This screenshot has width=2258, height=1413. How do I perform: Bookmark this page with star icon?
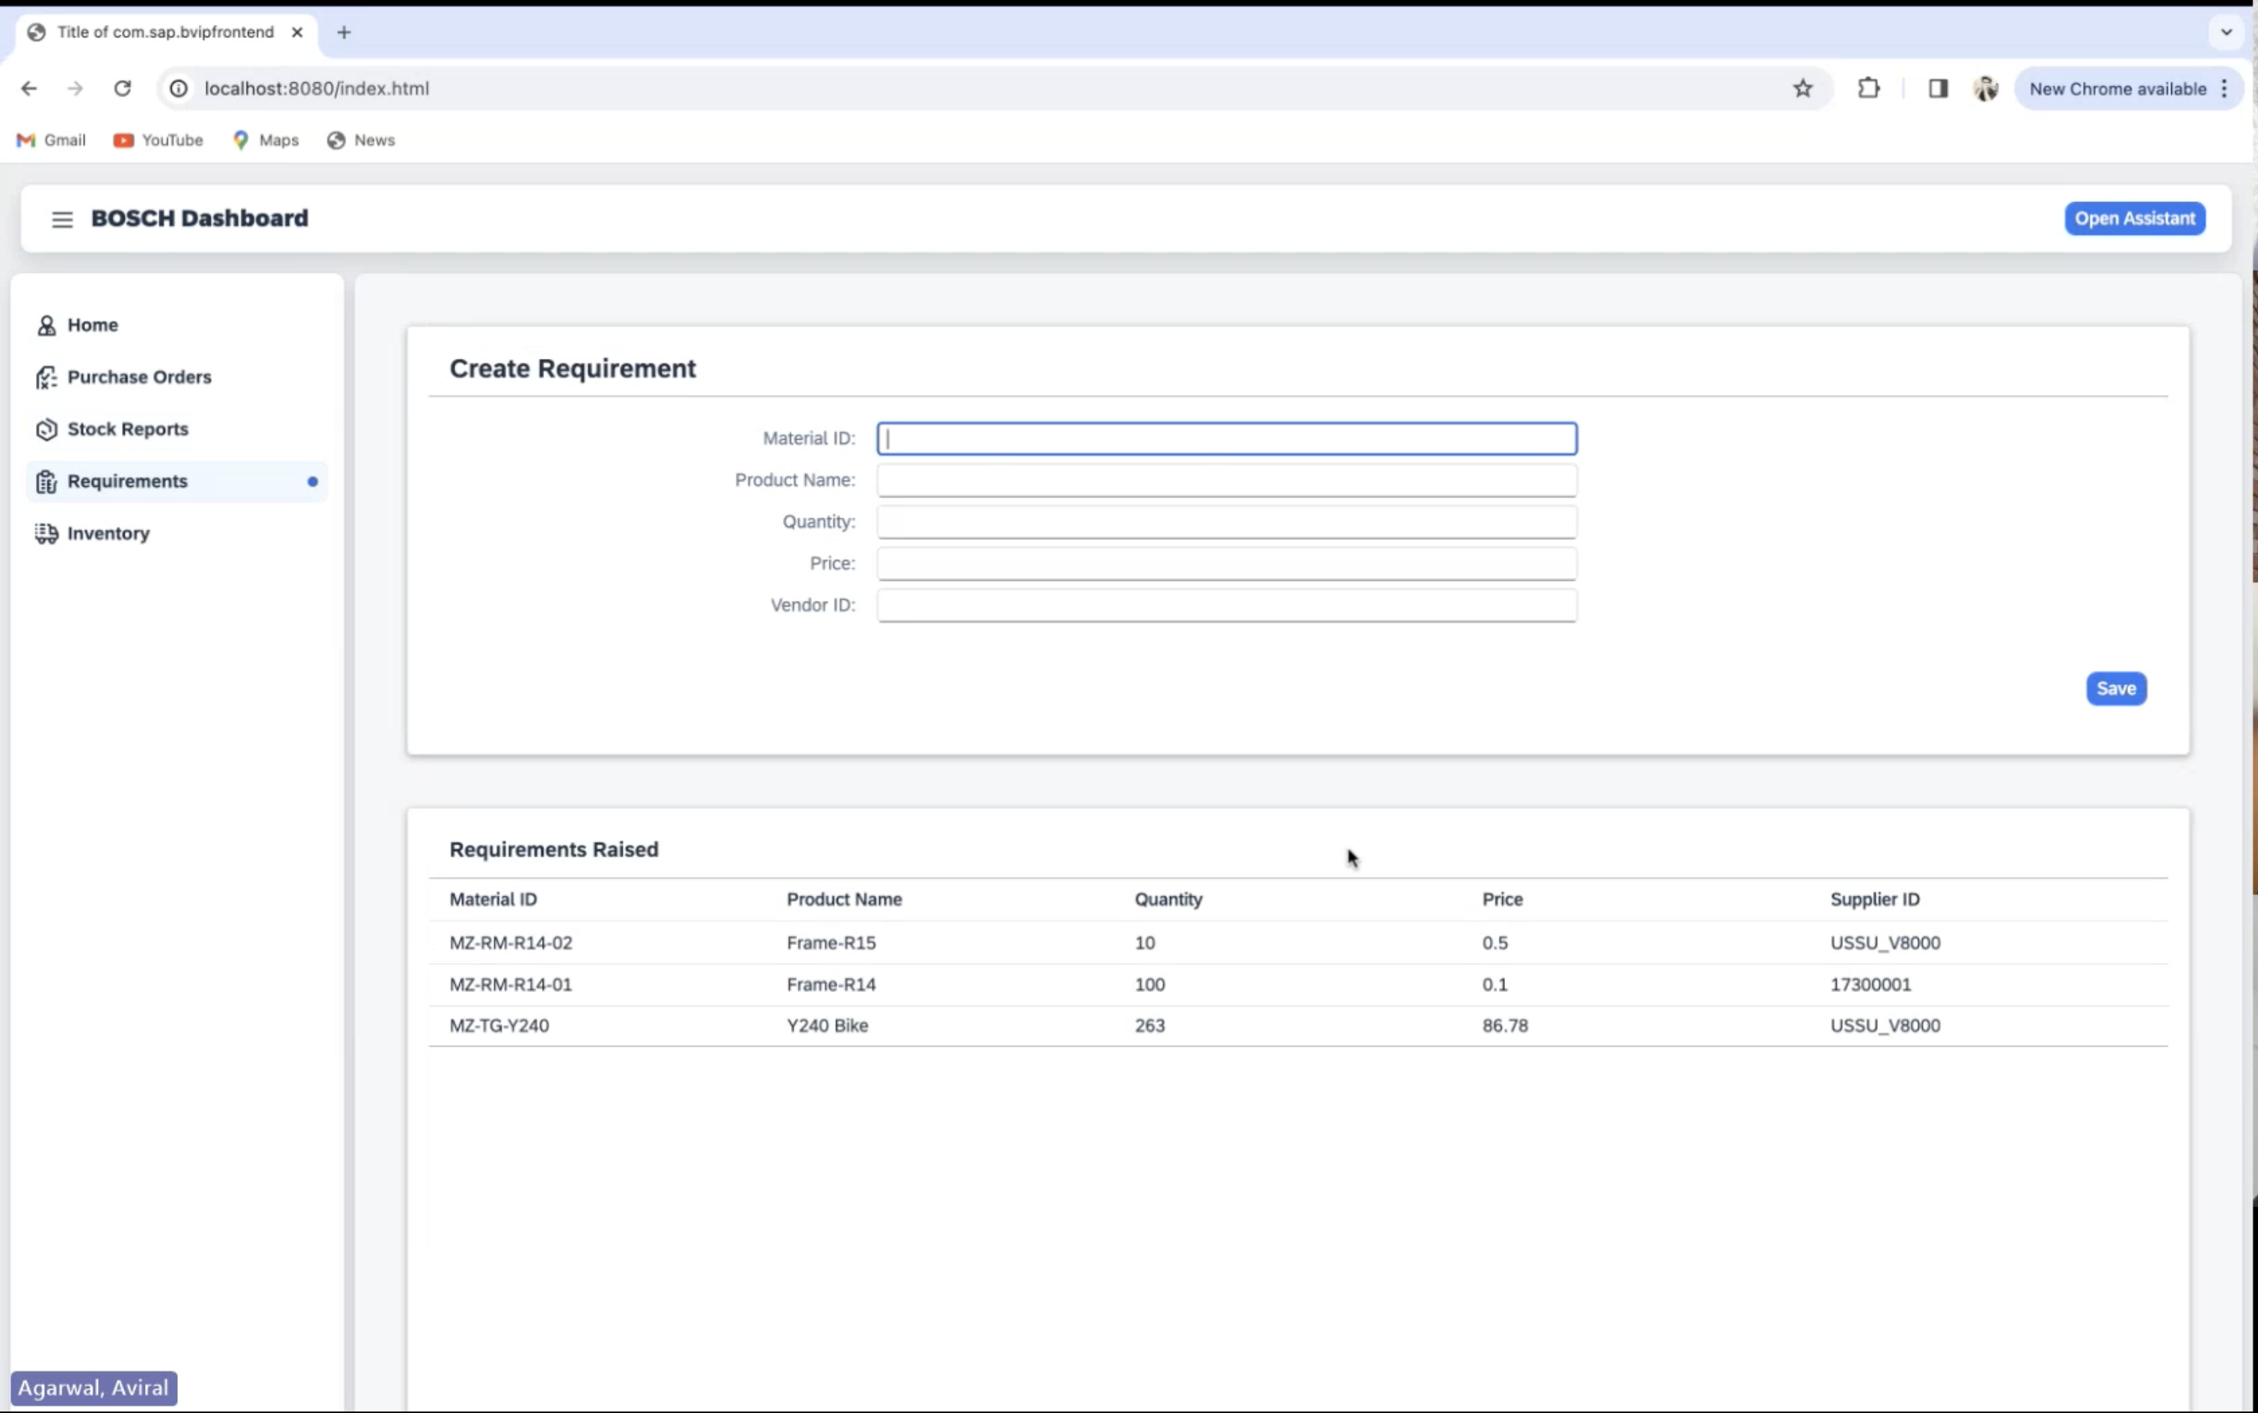pos(1802,89)
